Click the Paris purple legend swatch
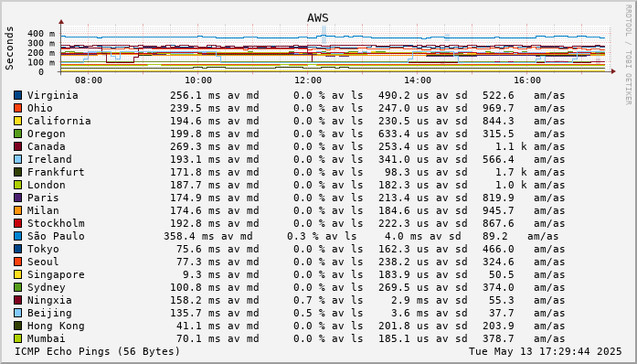Image resolution: width=637 pixels, height=364 pixels. click(x=18, y=198)
